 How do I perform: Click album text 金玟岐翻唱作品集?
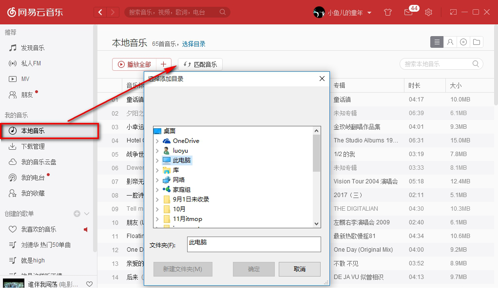(x=357, y=127)
